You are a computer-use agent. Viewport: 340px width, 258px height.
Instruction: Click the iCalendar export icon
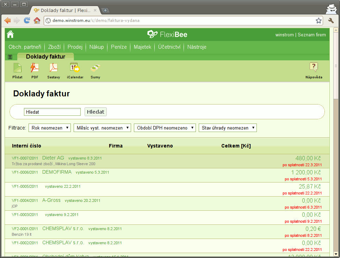point(75,67)
